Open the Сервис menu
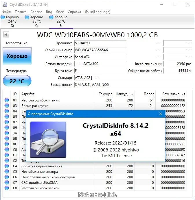This screenshot has width=195, height=200. pyautogui.click(x=36, y=12)
